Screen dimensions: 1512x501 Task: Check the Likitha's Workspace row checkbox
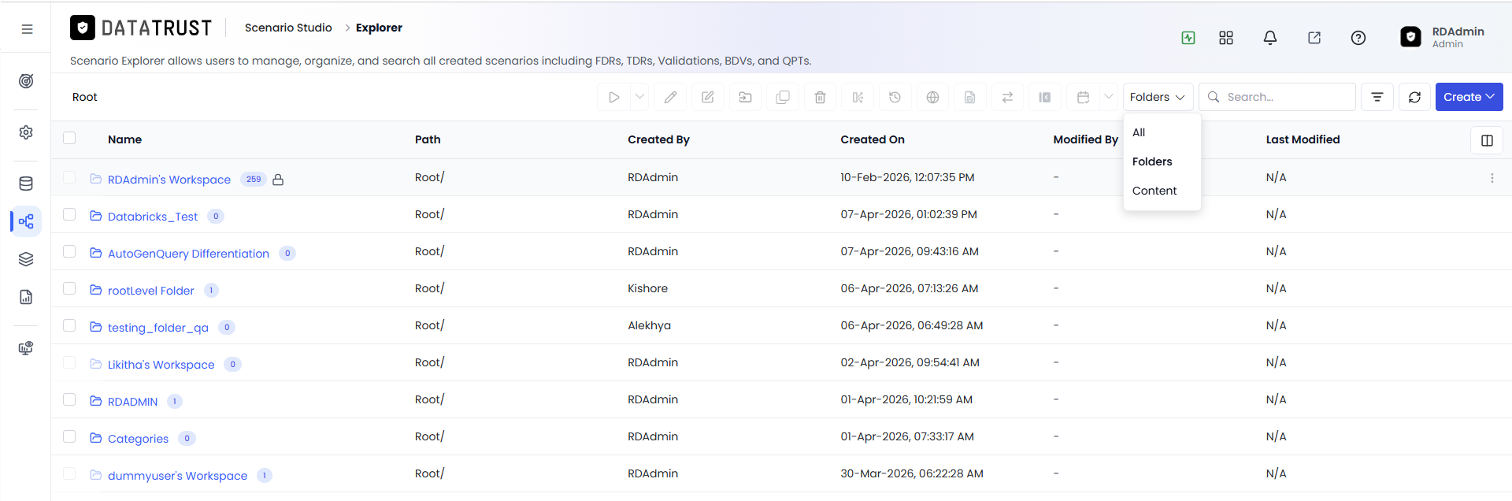point(69,362)
